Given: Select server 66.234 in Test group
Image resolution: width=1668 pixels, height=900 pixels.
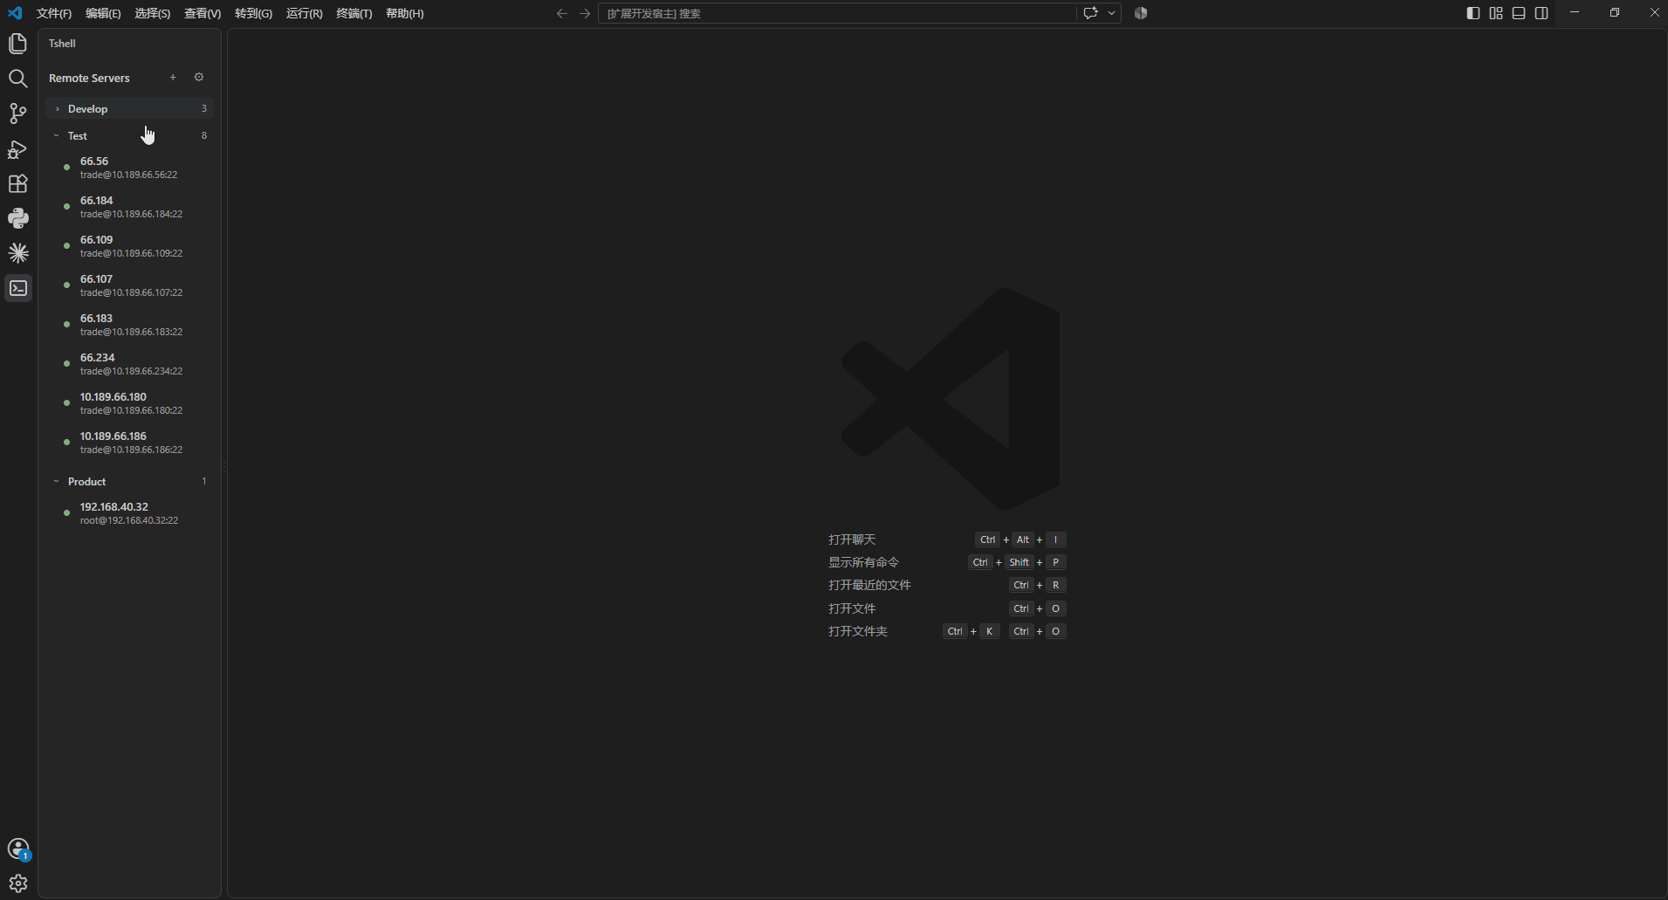Looking at the screenshot, I should pyautogui.click(x=129, y=364).
